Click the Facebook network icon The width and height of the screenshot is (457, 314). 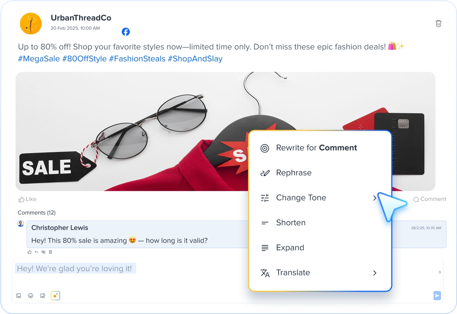pos(126,32)
